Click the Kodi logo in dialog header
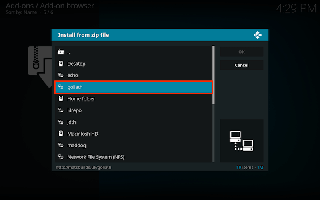The image size is (320, 200). tap(258, 35)
